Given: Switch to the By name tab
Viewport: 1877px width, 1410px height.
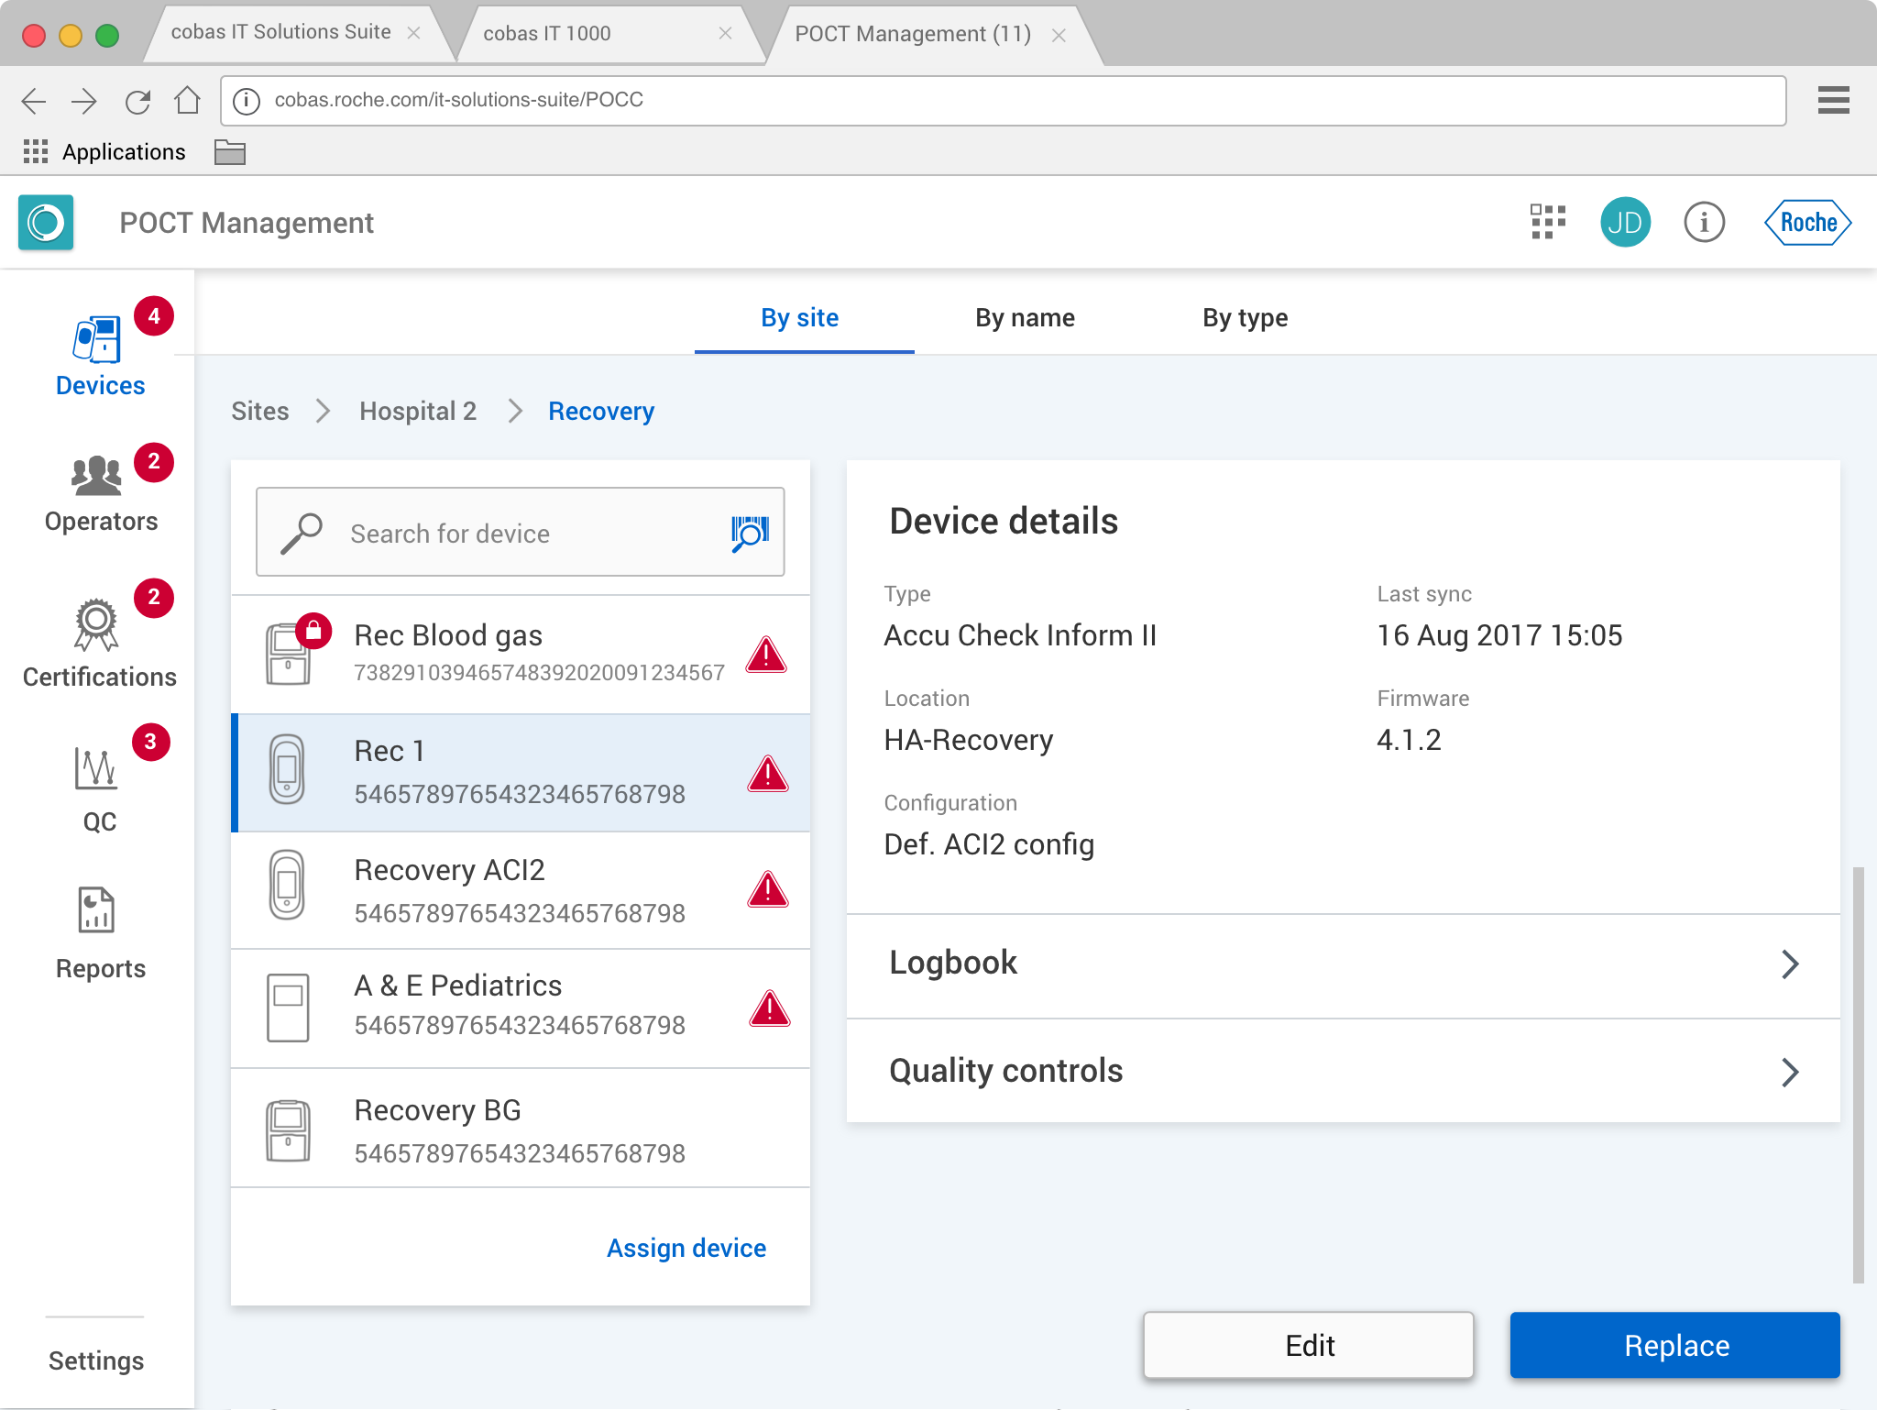Looking at the screenshot, I should pyautogui.click(x=1025, y=318).
